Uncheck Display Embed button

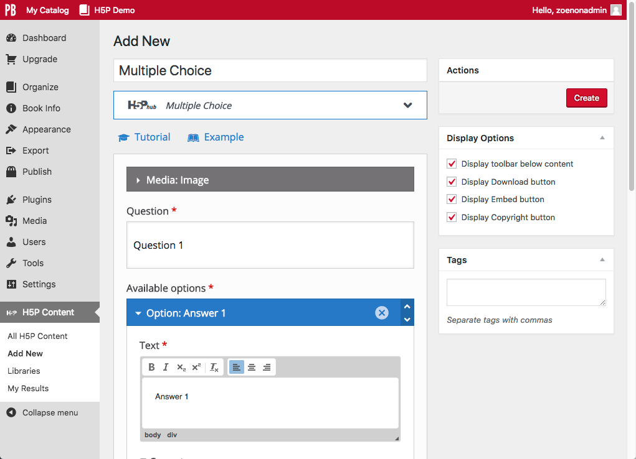(x=452, y=199)
